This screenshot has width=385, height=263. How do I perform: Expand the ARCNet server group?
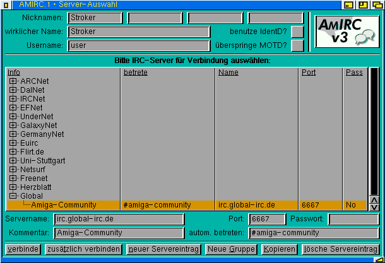pos(13,81)
